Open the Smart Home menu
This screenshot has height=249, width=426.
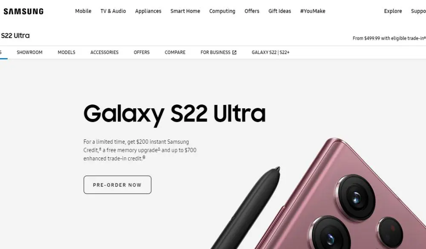(185, 11)
